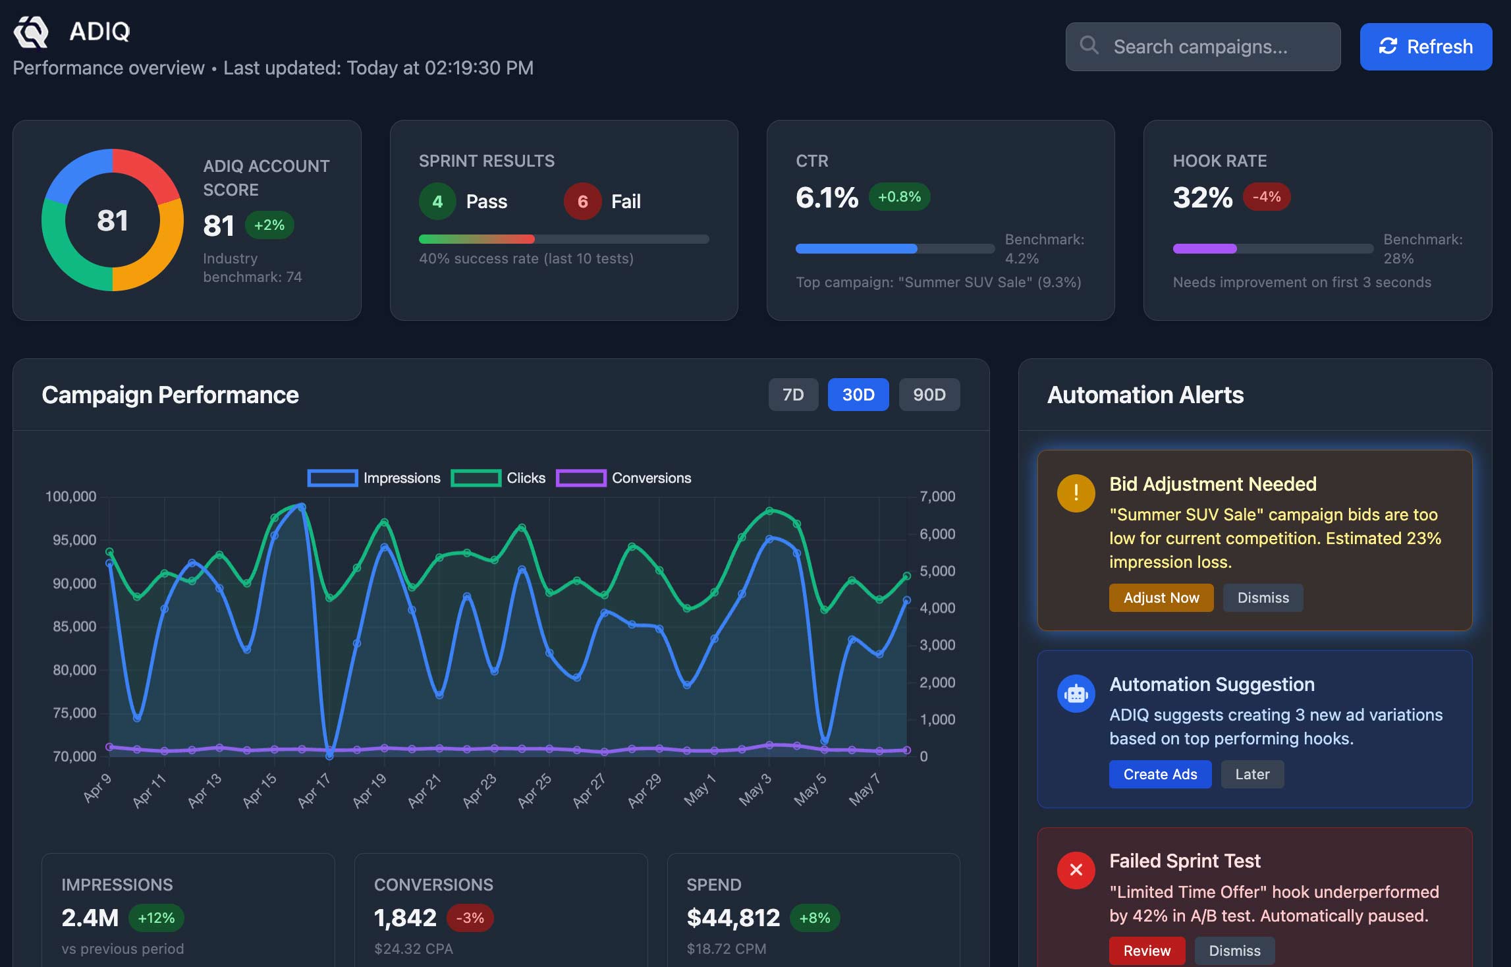Toggle Clicks series in chart legend
Viewport: 1511px width, 967px height.
click(x=498, y=478)
